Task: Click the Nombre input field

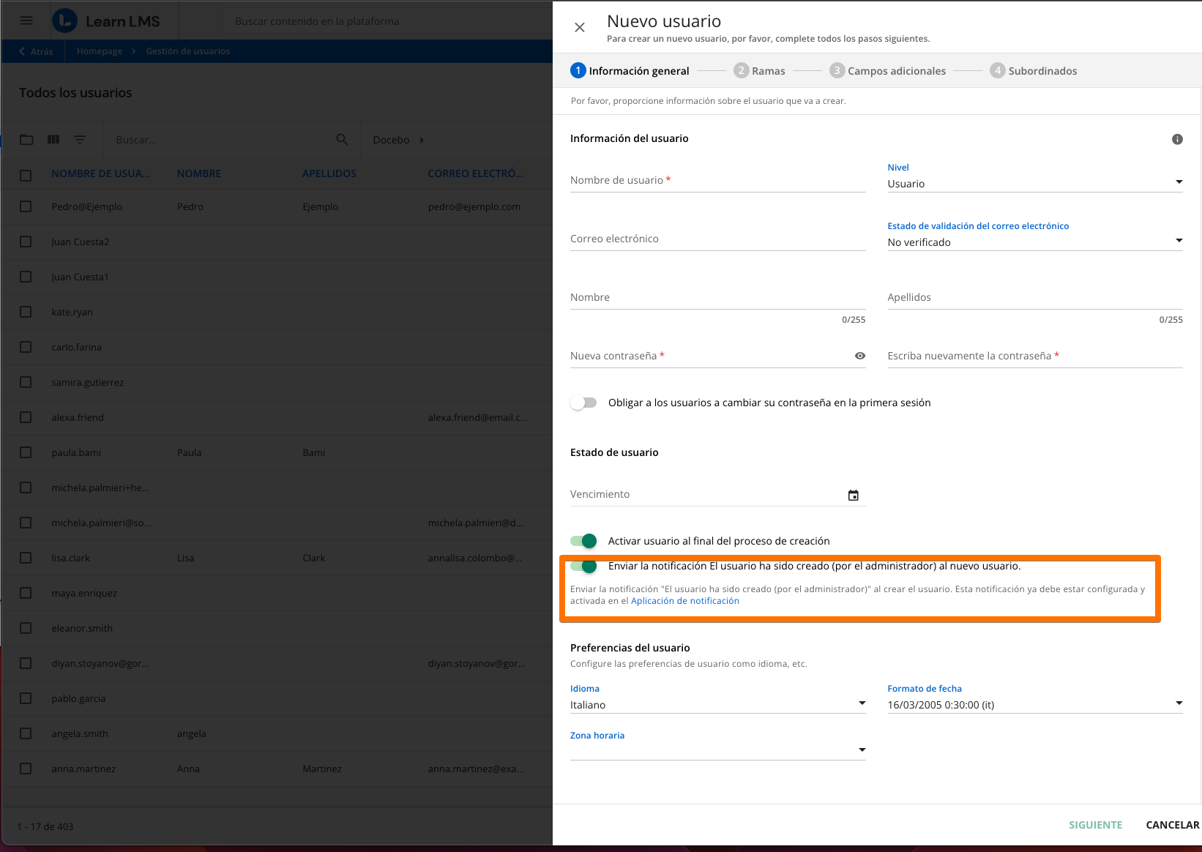Action: [718, 298]
